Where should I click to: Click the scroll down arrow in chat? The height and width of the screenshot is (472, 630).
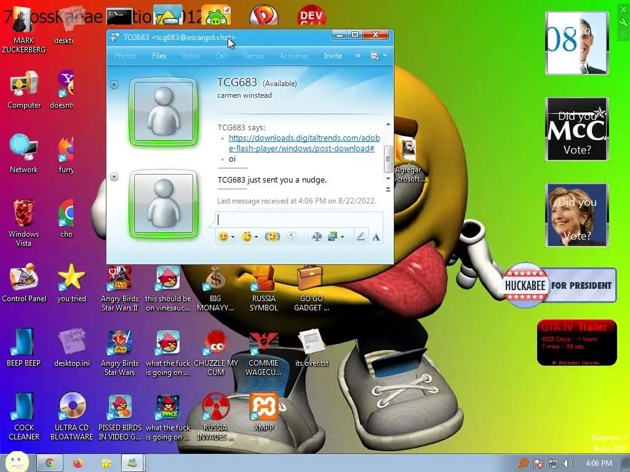pyautogui.click(x=388, y=178)
